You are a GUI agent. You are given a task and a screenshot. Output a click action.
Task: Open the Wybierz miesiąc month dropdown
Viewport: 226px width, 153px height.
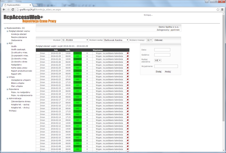click(149, 40)
